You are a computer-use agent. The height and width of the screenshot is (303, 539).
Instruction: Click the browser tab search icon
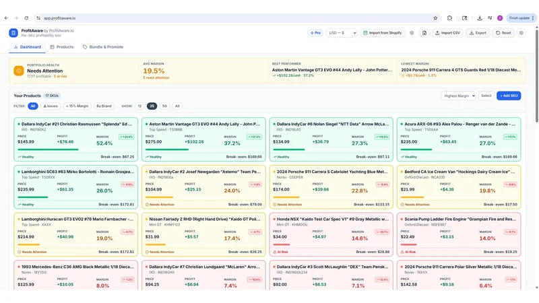point(464,18)
